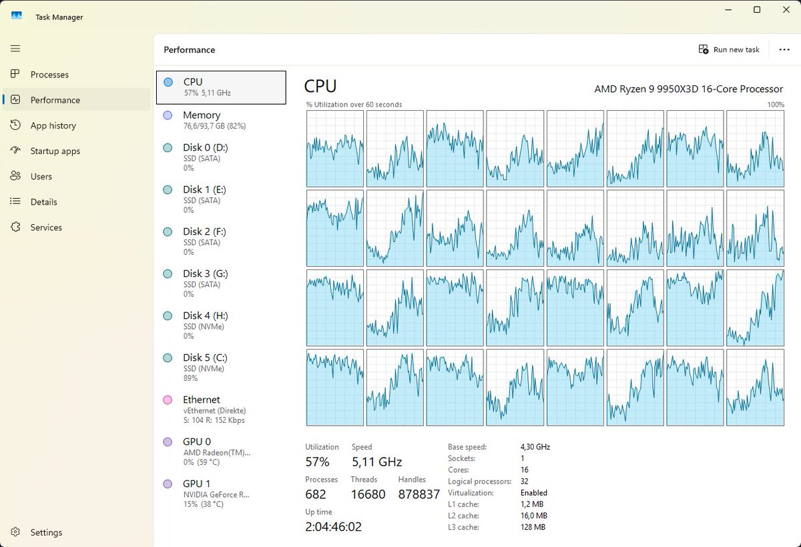The height and width of the screenshot is (547, 801).
Task: Open the Processes page icon
Action: click(15, 75)
